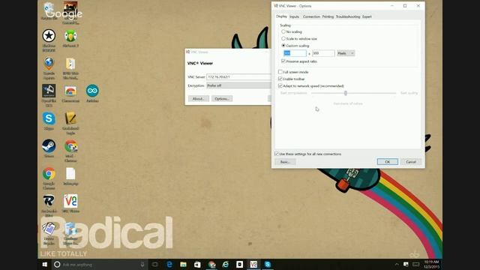Screen dimensions: 480x270
Task: Adjust the compression quality slider handle
Action: click(346, 93)
